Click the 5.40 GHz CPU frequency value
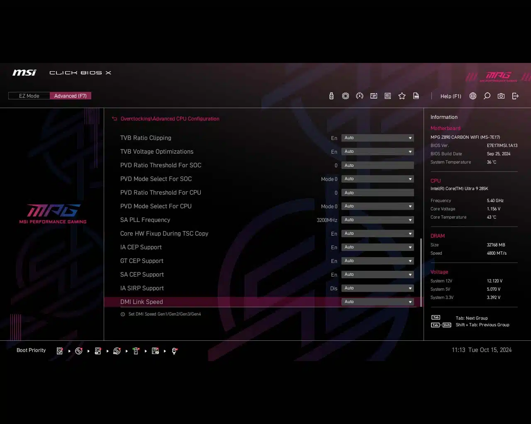This screenshot has height=424, width=531. coord(495,200)
